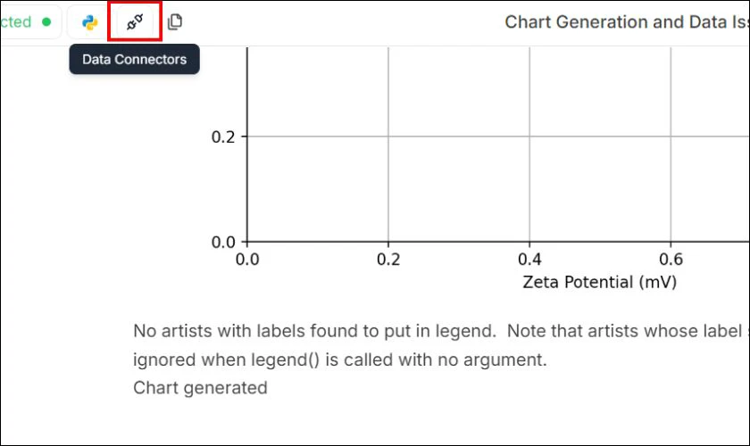Click the 0.2 y-axis tick label
Screen dimensions: 750x446
tap(223, 137)
